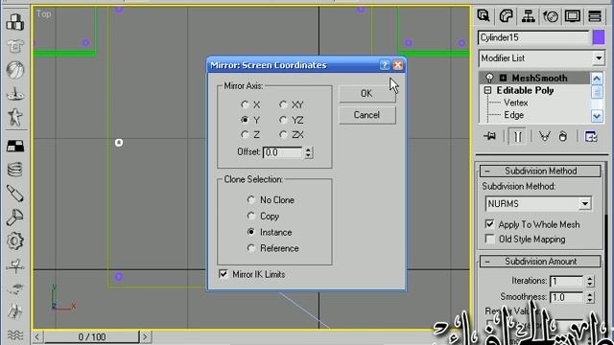Open the NURMS subdivision method dropdown
Image resolution: width=614 pixels, height=345 pixels.
pos(585,204)
